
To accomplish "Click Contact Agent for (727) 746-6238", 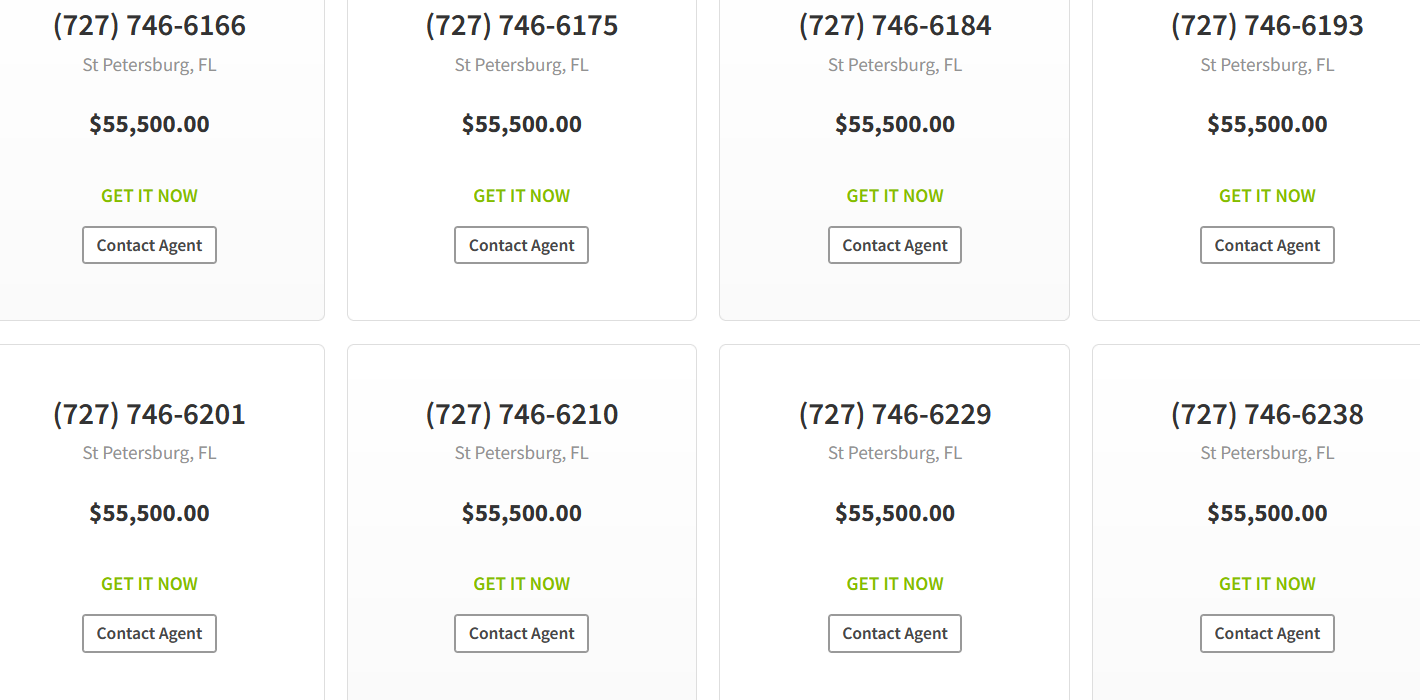I will click(x=1267, y=633).
